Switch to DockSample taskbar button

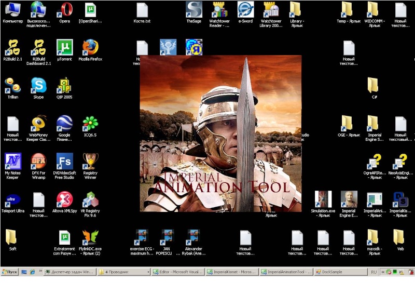point(340,272)
